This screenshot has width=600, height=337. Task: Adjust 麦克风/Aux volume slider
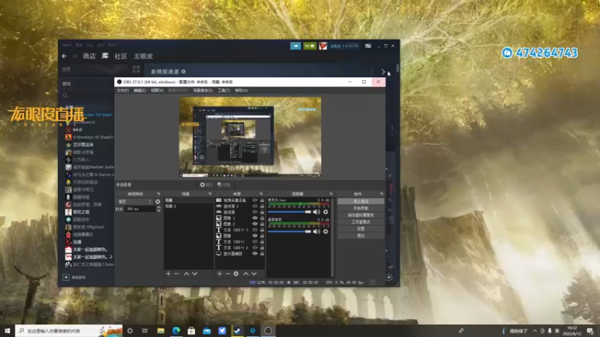click(x=289, y=212)
